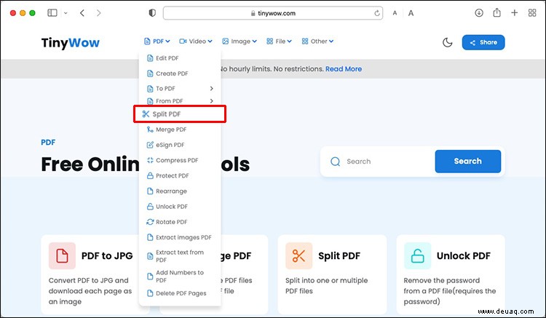The image size is (546, 318).
Task: Open the Read More link
Action: pyautogui.click(x=344, y=69)
